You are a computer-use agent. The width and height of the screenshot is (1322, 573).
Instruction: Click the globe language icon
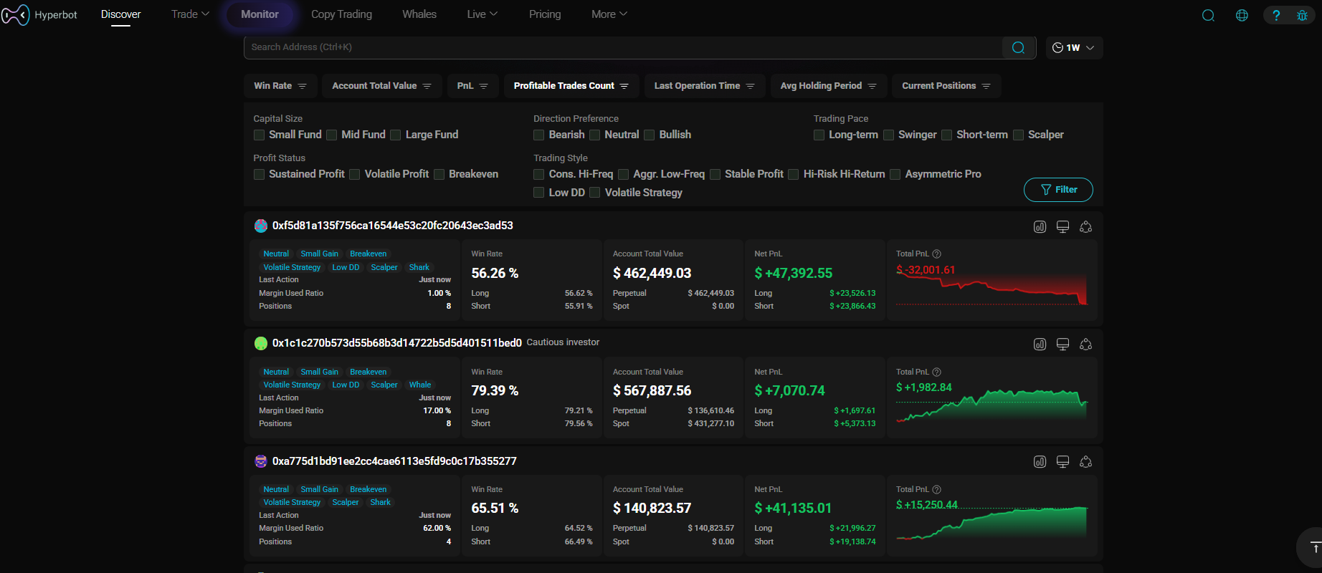[1242, 15]
